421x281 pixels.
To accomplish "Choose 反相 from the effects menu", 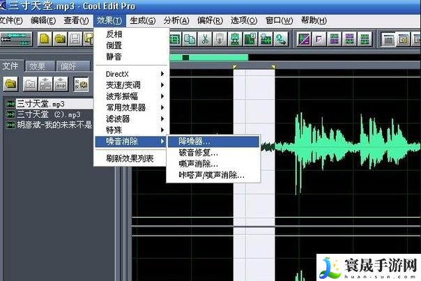I will (x=132, y=34).
